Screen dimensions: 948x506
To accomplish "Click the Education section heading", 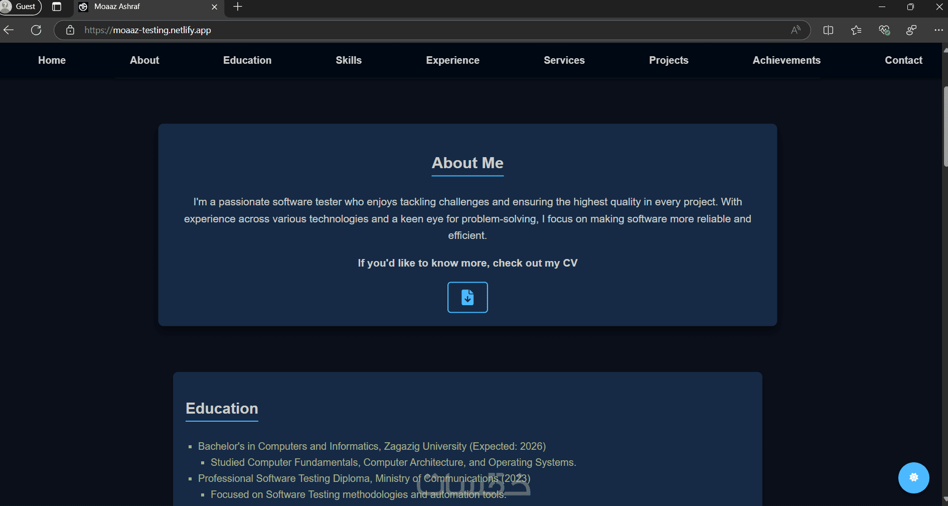I will coord(222,409).
